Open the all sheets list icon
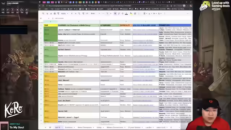The height and width of the screenshot is (130, 231). pyautogui.click(x=50, y=127)
